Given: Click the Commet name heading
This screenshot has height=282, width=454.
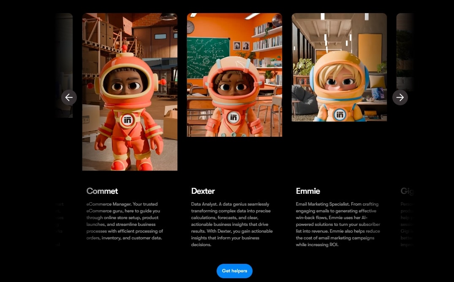Looking at the screenshot, I should point(102,191).
